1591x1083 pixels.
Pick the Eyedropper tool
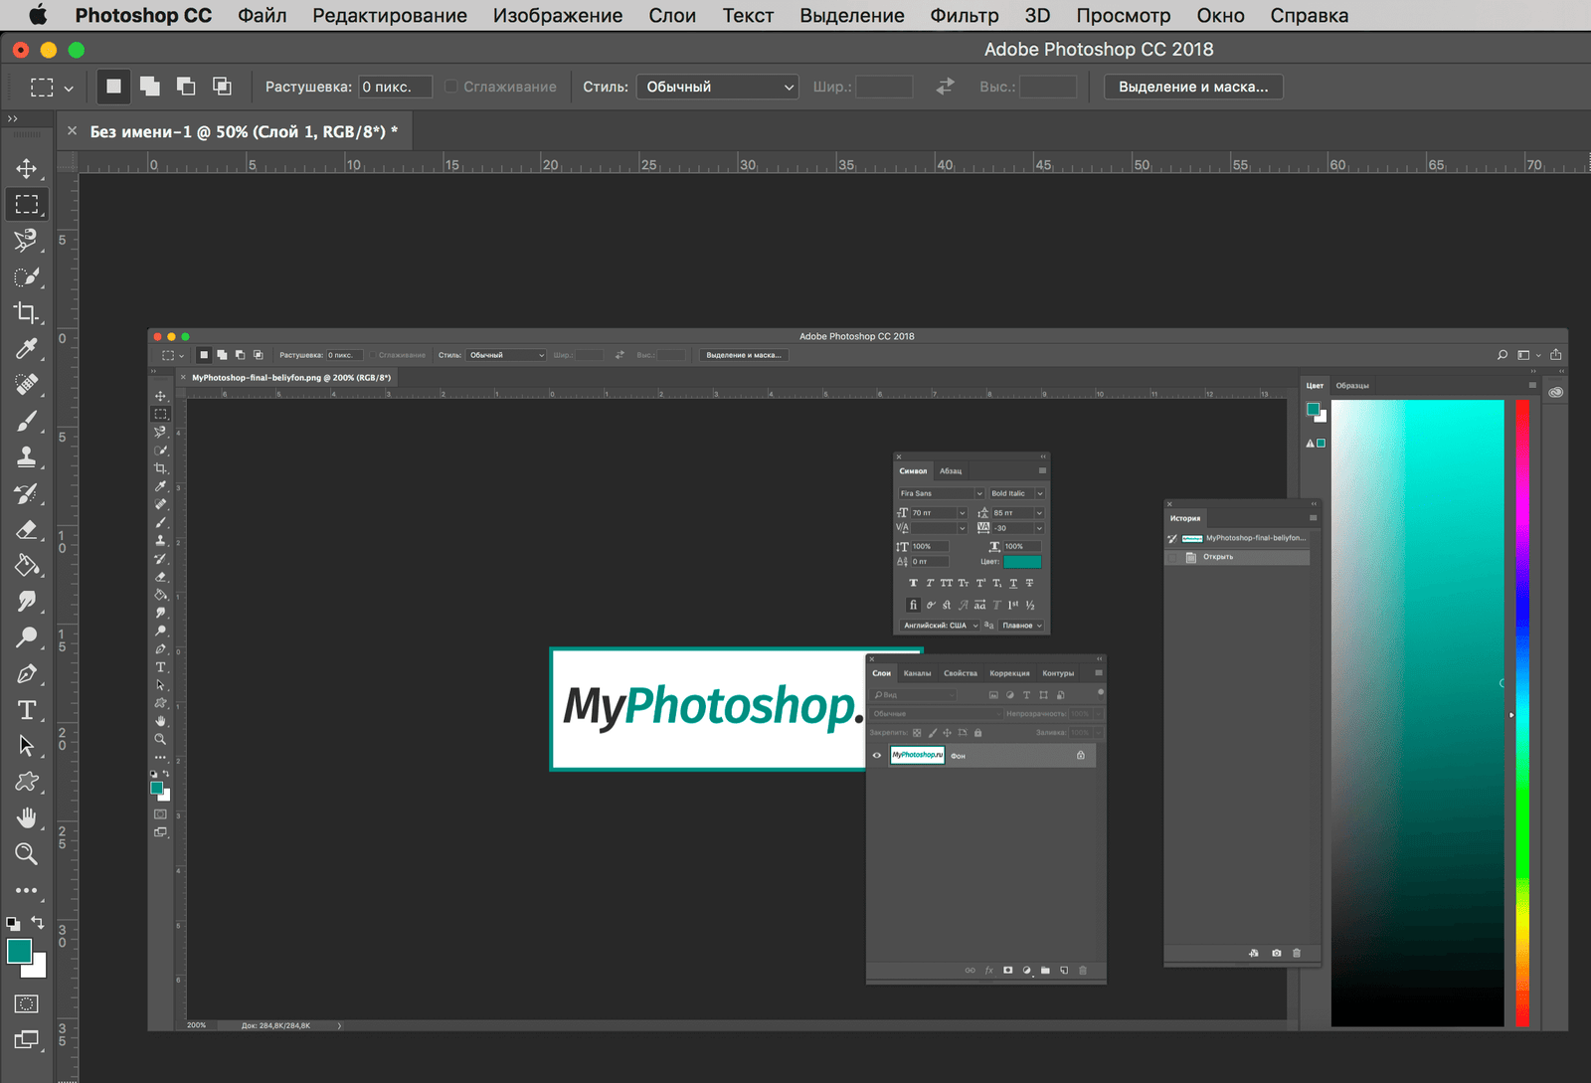pos(27,348)
